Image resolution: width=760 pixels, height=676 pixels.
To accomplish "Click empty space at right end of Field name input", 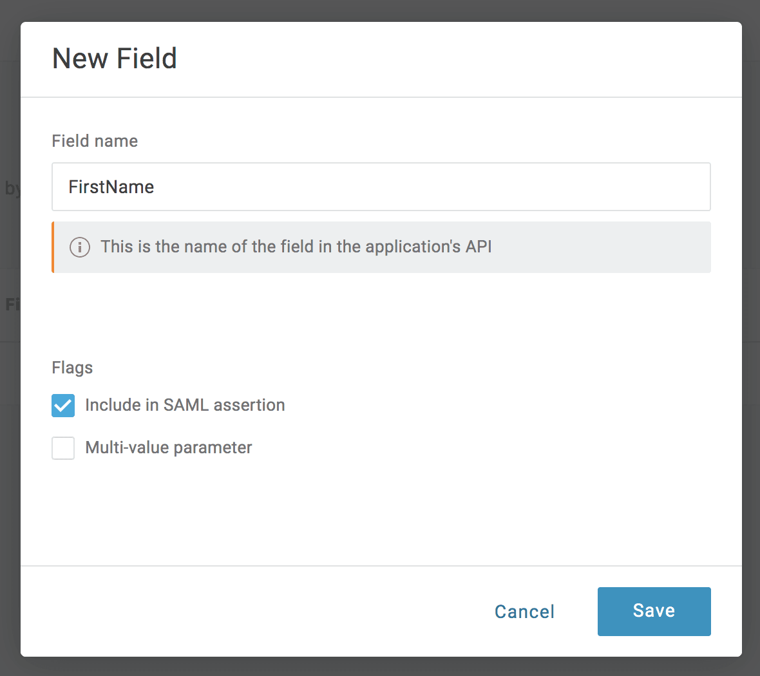I will pos(612,187).
